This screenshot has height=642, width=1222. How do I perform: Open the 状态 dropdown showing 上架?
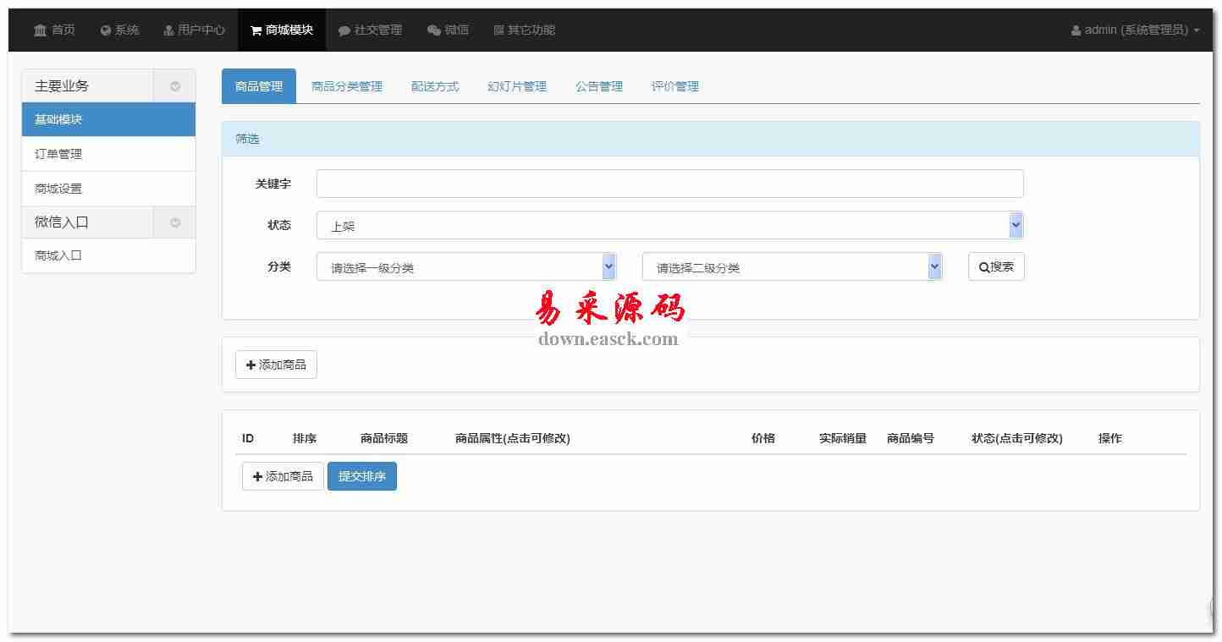669,226
